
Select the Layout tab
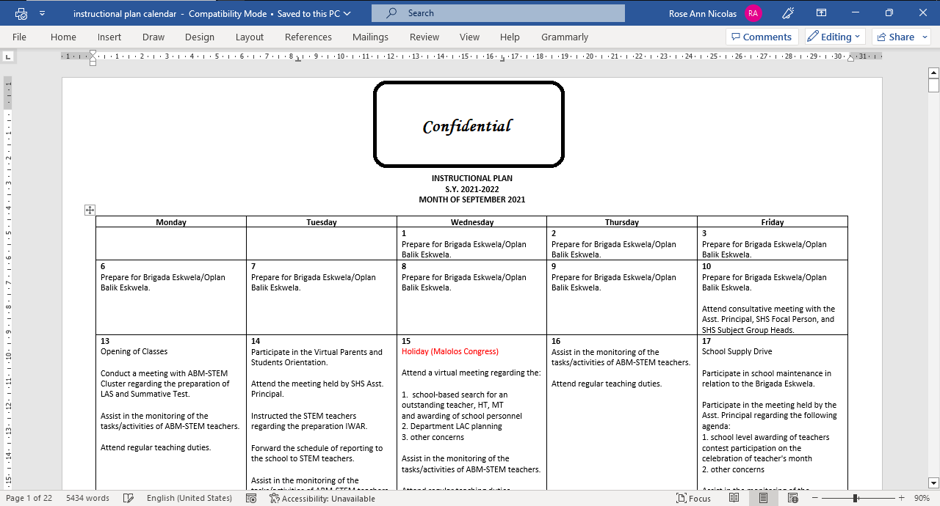(250, 37)
